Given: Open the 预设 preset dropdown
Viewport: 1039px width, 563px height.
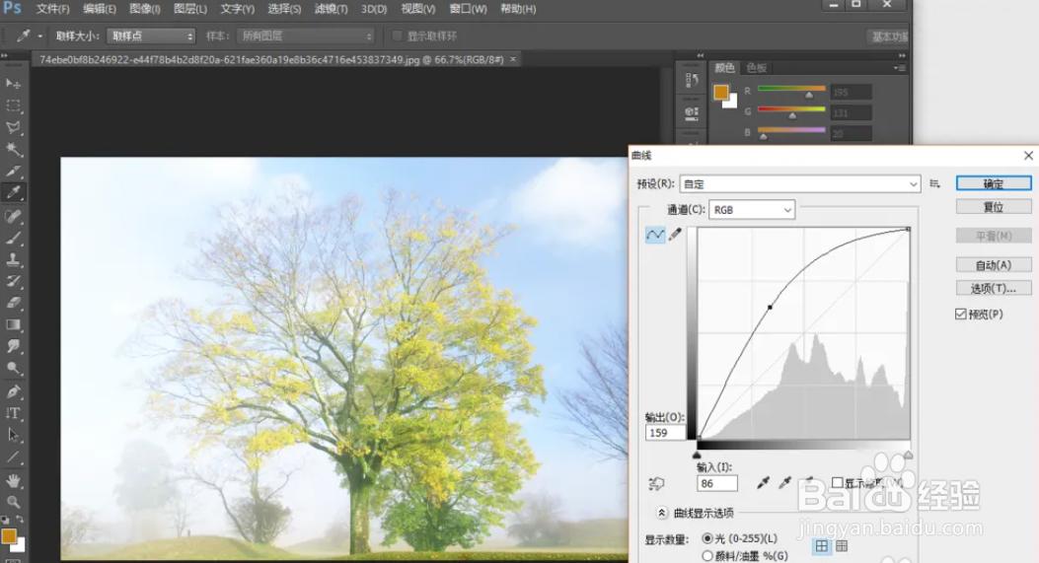Looking at the screenshot, I should (800, 183).
